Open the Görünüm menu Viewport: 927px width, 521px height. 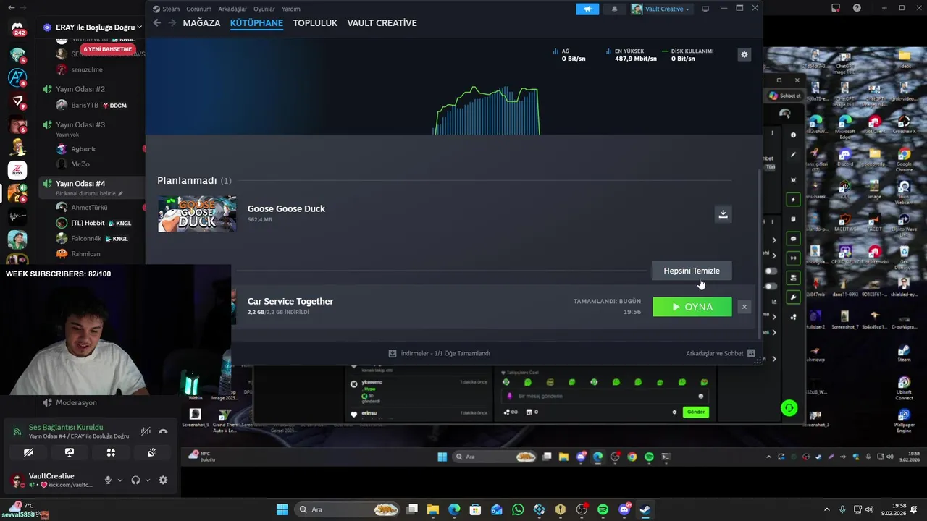pos(198,9)
